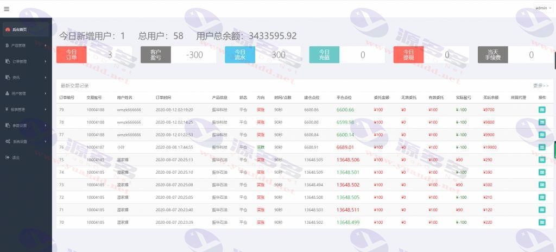Select order time 2020-08-12 02:19:20
Image resolution: width=556 pixels, height=252 pixels.
(174, 110)
